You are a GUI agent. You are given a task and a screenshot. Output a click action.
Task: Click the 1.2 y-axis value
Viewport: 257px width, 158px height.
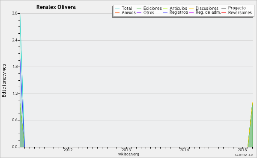[15, 94]
